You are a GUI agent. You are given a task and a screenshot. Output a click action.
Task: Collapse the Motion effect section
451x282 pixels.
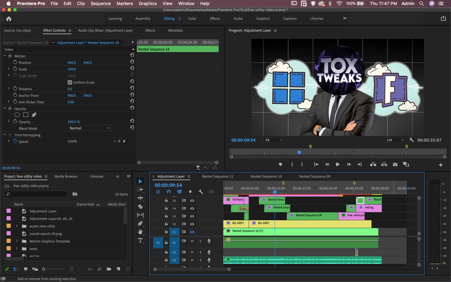click(x=5, y=56)
